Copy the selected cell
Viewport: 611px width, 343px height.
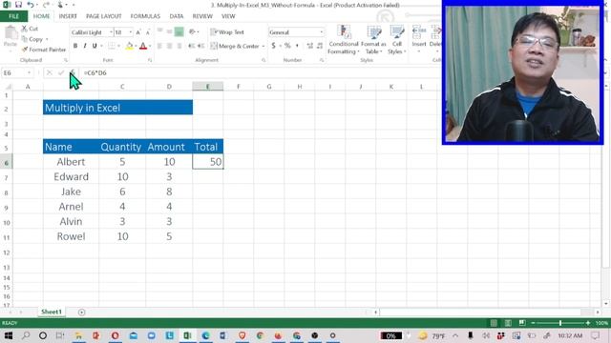point(33,39)
